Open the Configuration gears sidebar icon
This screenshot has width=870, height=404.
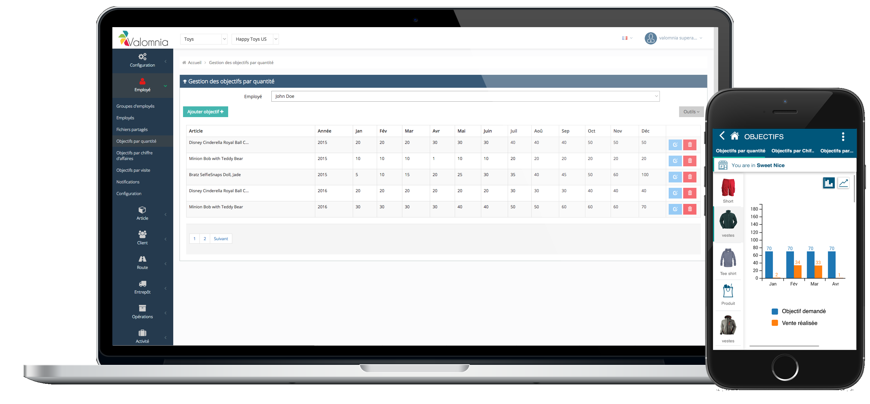142,57
